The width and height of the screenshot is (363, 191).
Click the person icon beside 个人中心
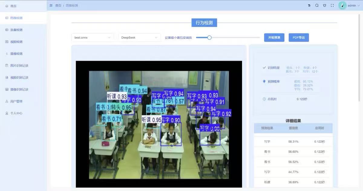point(7,113)
